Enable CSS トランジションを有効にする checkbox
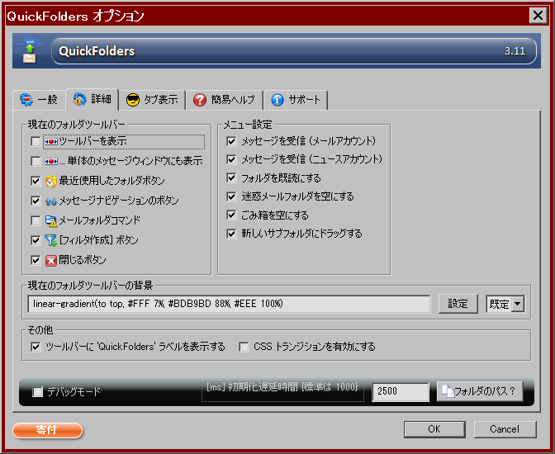The width and height of the screenshot is (555, 454). [244, 347]
